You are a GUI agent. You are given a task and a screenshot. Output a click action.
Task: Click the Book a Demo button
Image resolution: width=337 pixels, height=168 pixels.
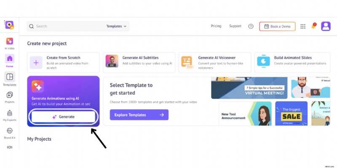point(277,26)
